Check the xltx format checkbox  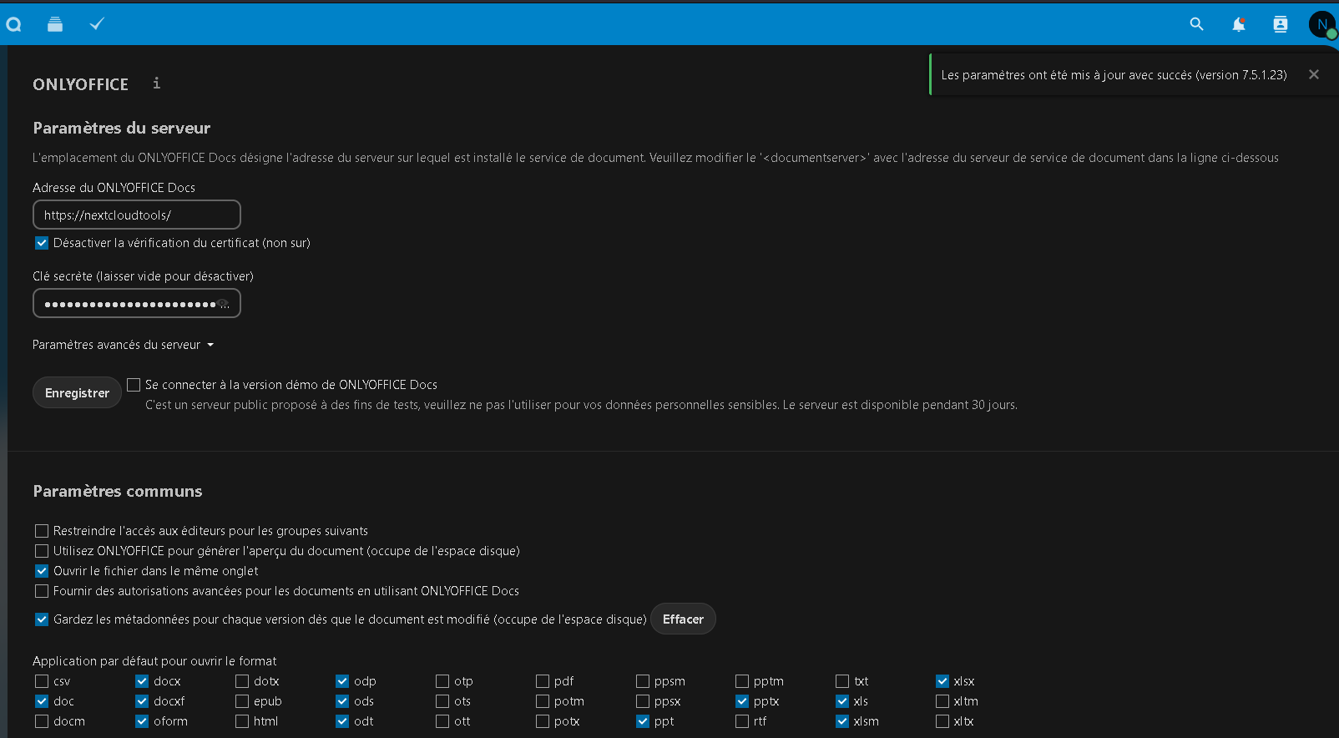[x=942, y=721]
